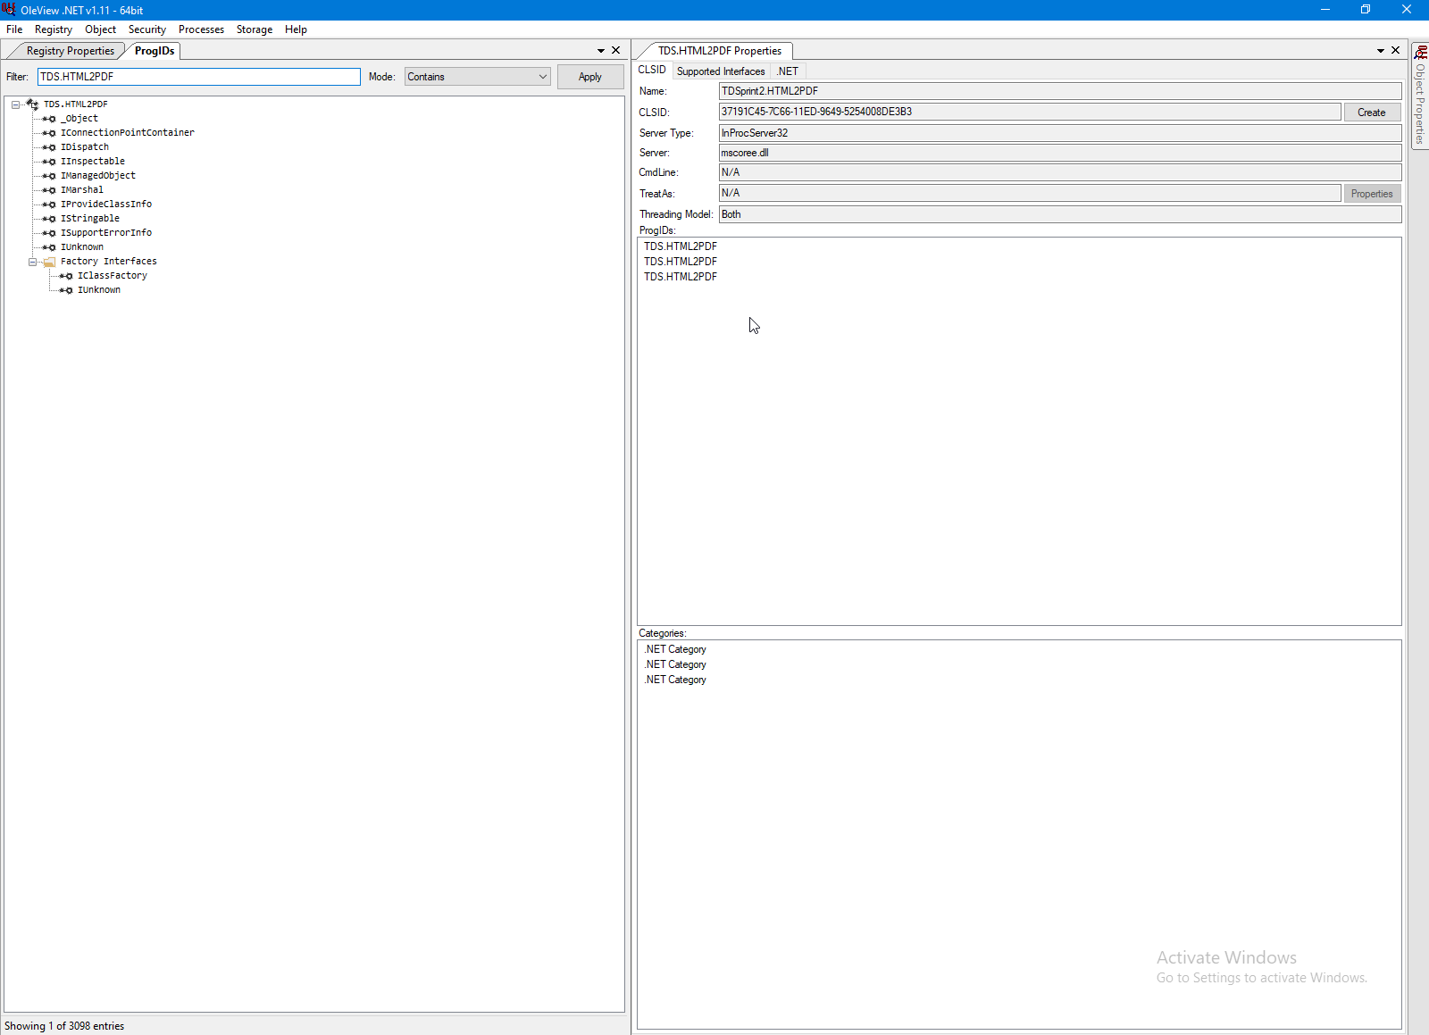Click the interface icon beside IClassFactory

(67, 276)
